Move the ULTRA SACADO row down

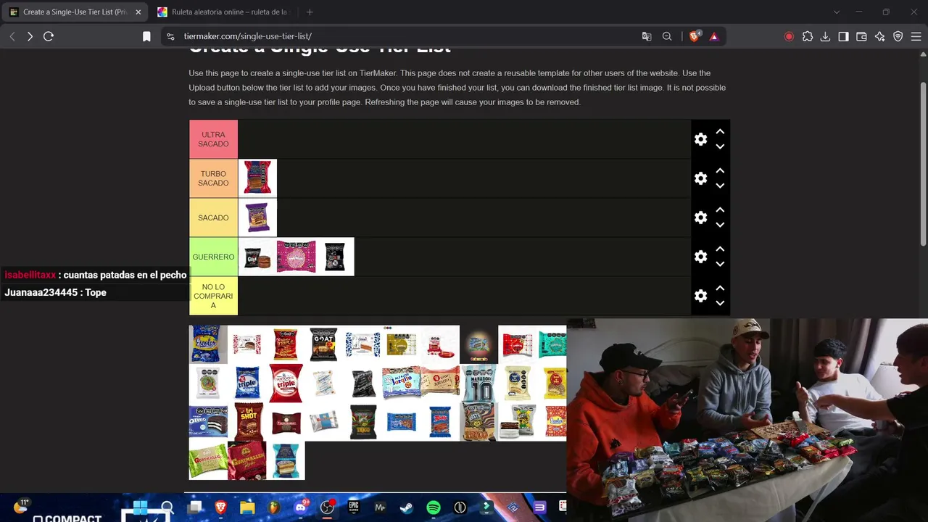720,146
